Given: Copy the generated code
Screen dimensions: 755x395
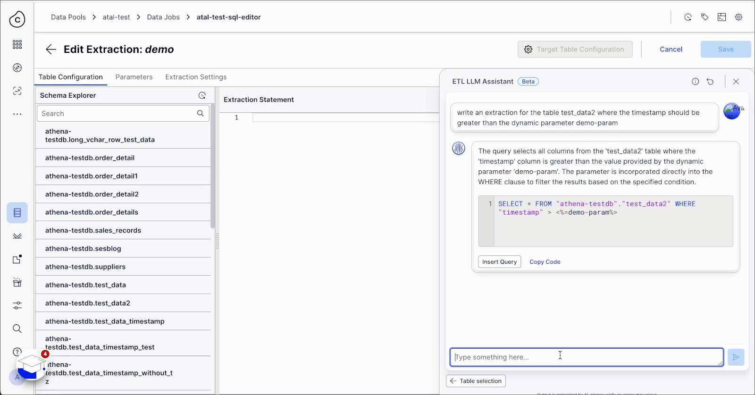Looking at the screenshot, I should (545, 262).
